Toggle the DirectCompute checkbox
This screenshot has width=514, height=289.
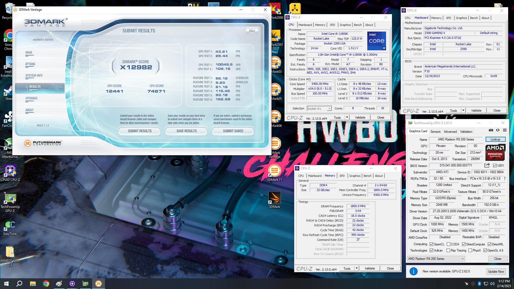464,244
